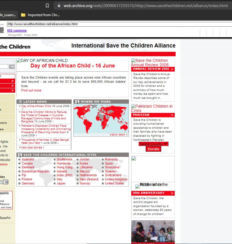This screenshot has width=232, height=244.
Task: Open the Select Country dropdown
Action: 154,144
